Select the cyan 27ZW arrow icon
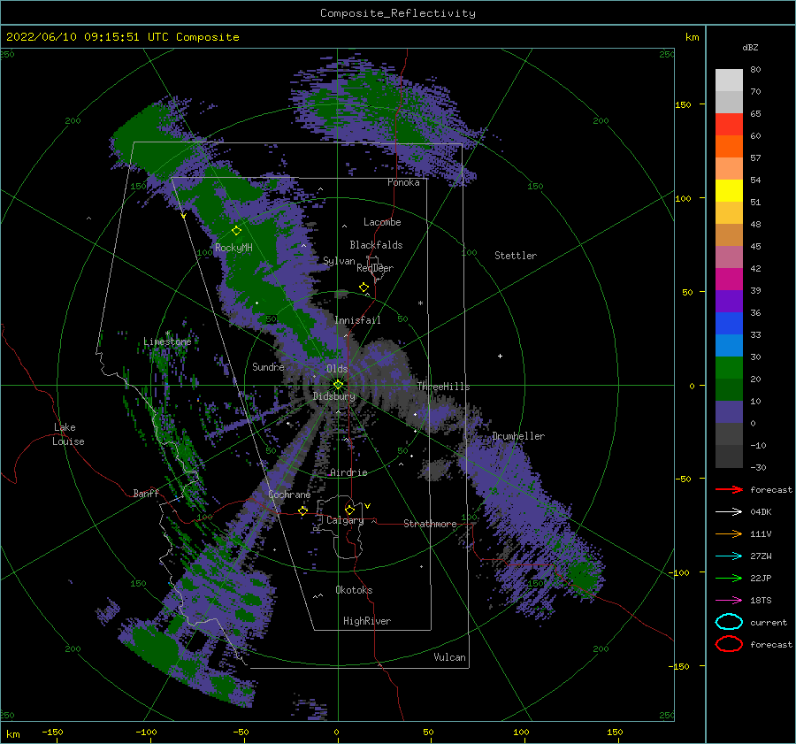The height and width of the screenshot is (744, 796). point(729,556)
